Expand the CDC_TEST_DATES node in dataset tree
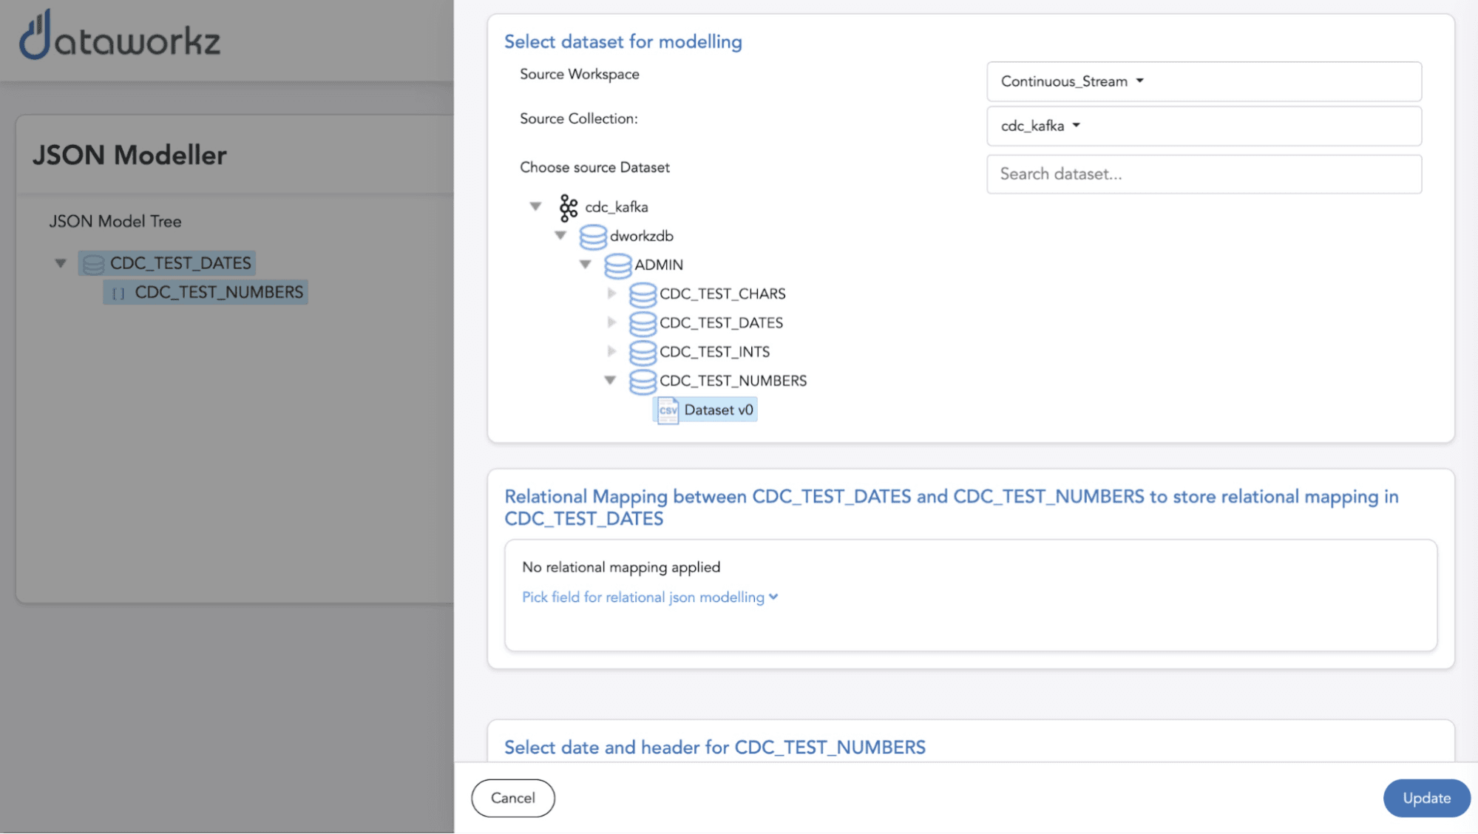This screenshot has height=834, width=1478. [x=611, y=322]
